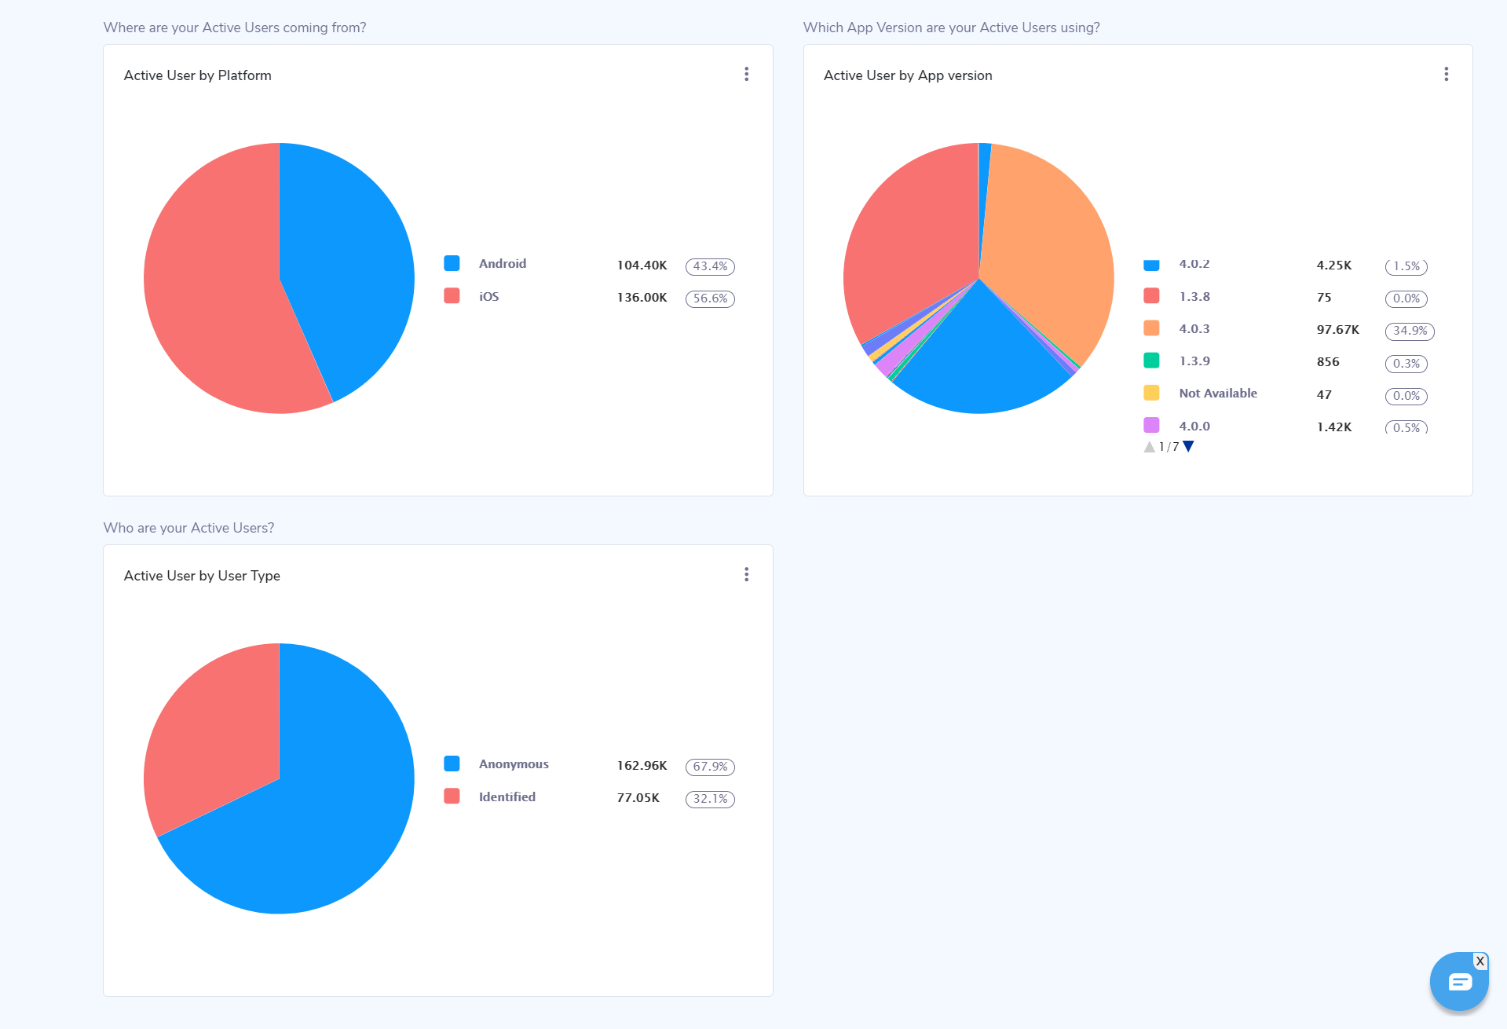Image resolution: width=1507 pixels, height=1029 pixels.
Task: Click the 136.00K iOS user count
Action: coord(642,298)
